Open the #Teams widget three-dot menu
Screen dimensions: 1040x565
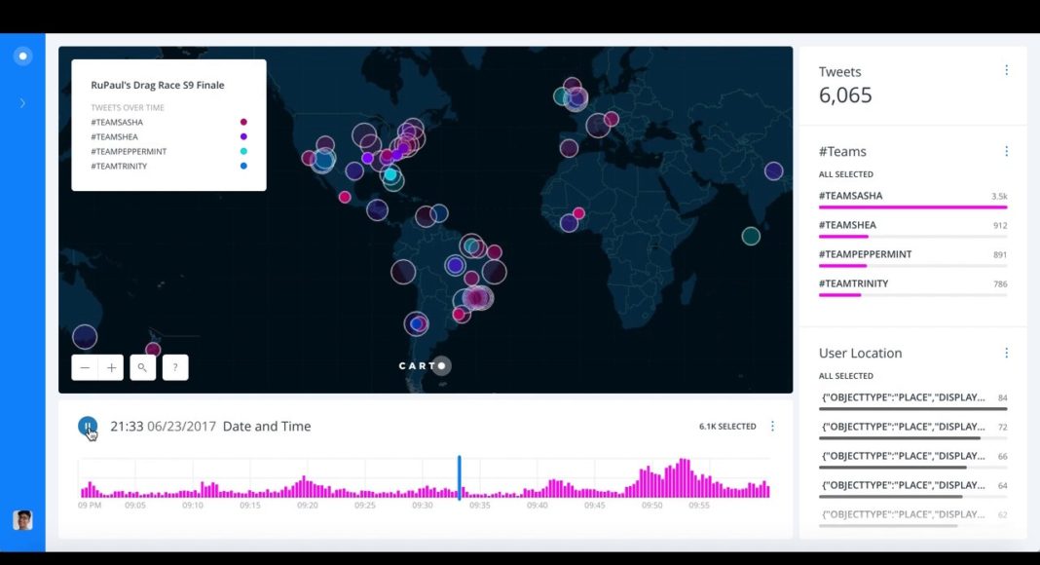tap(1006, 151)
